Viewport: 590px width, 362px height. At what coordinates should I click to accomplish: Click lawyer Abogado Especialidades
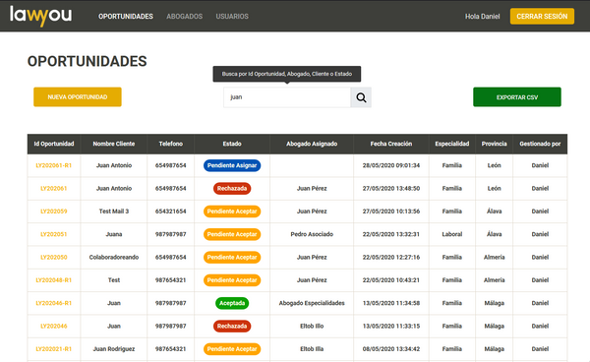tap(312, 303)
